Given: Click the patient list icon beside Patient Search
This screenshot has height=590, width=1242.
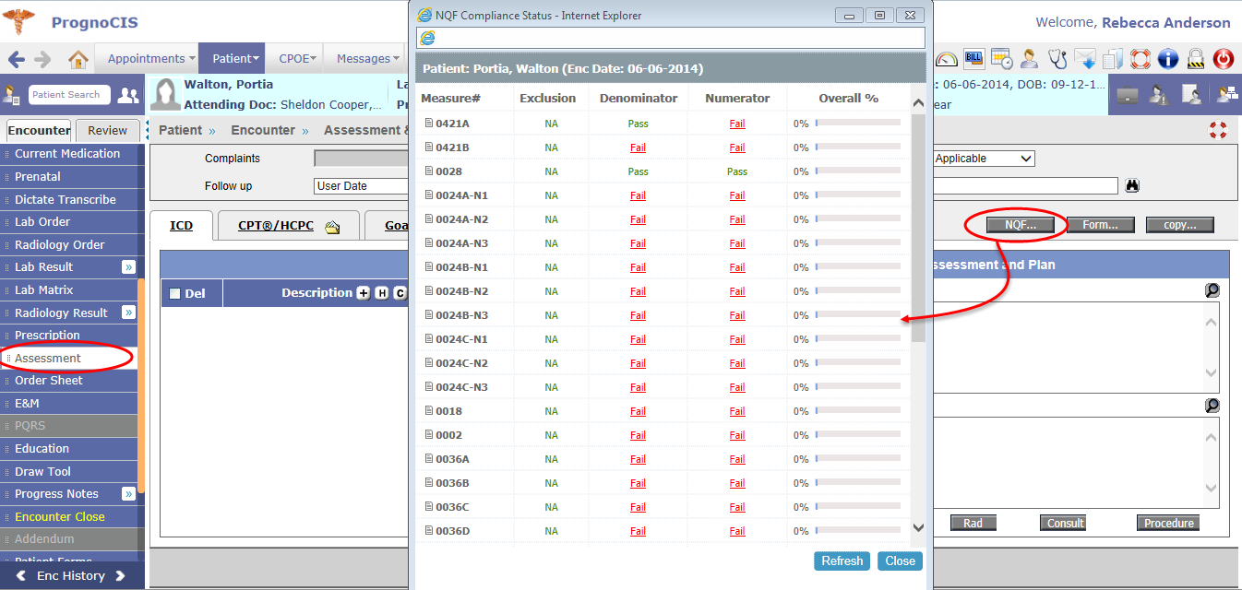Looking at the screenshot, I should [12, 94].
